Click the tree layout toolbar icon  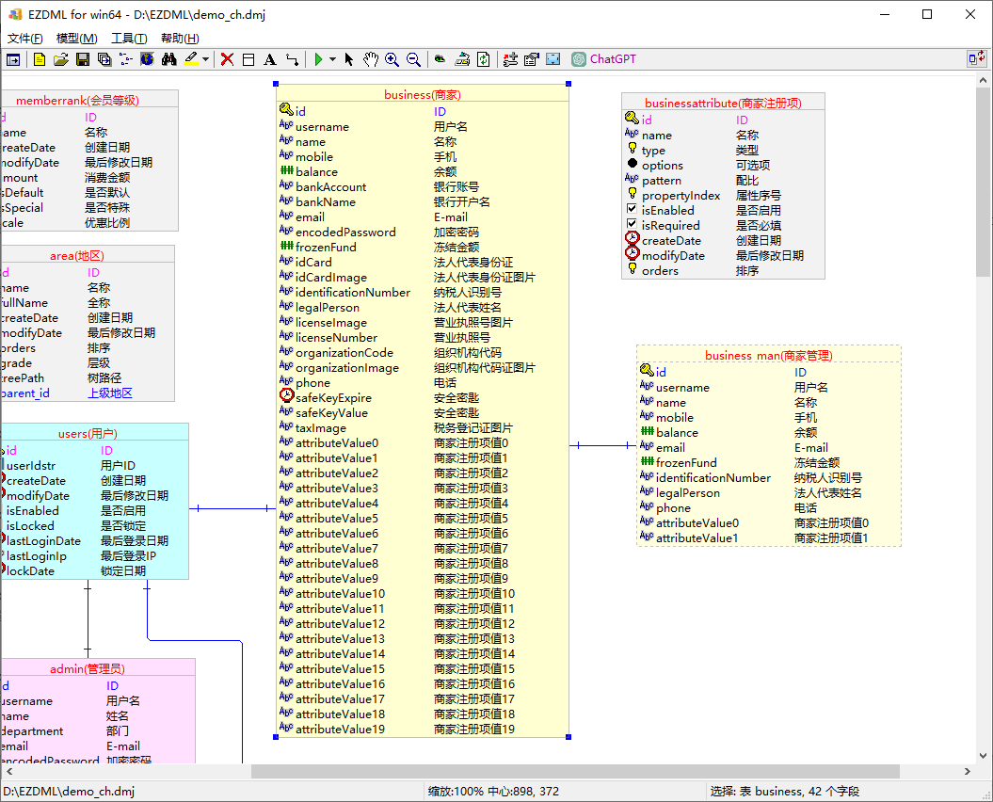126,59
